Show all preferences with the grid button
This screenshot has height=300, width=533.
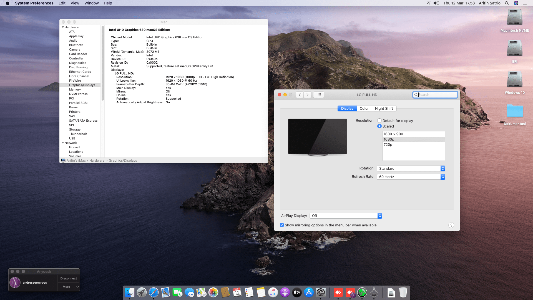pyautogui.click(x=319, y=95)
